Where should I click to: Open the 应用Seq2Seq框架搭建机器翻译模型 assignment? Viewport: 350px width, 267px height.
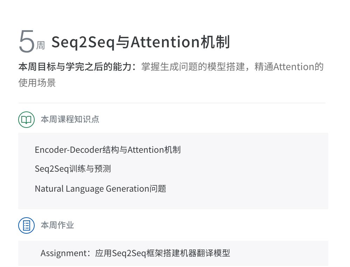[163, 253]
